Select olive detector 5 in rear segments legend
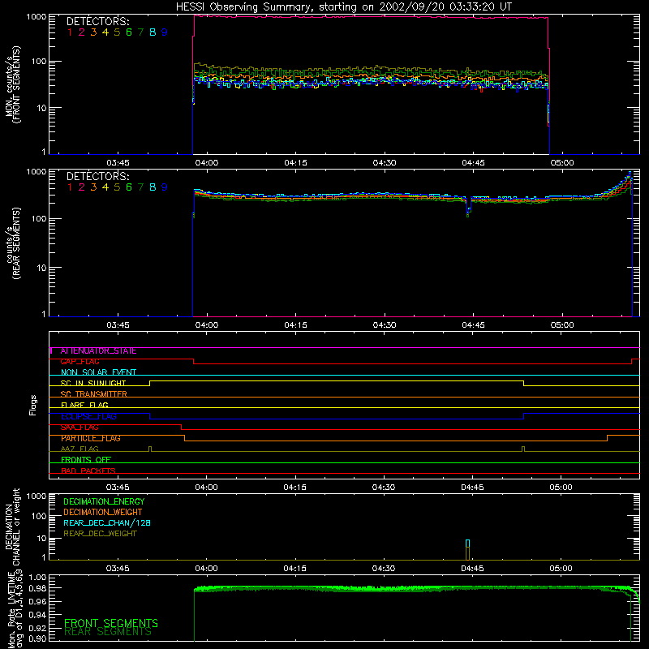The width and height of the screenshot is (649, 649). pos(117,187)
